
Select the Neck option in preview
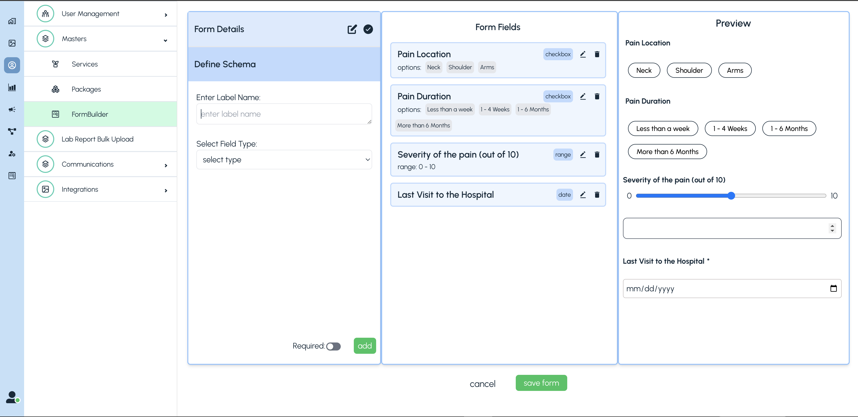pos(644,71)
